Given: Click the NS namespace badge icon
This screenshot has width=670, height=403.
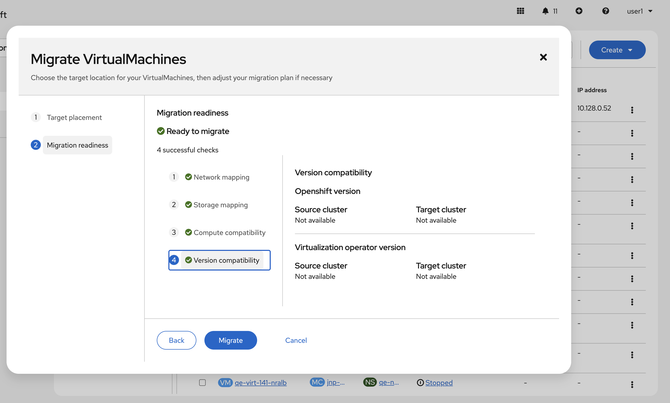Looking at the screenshot, I should click(x=370, y=382).
